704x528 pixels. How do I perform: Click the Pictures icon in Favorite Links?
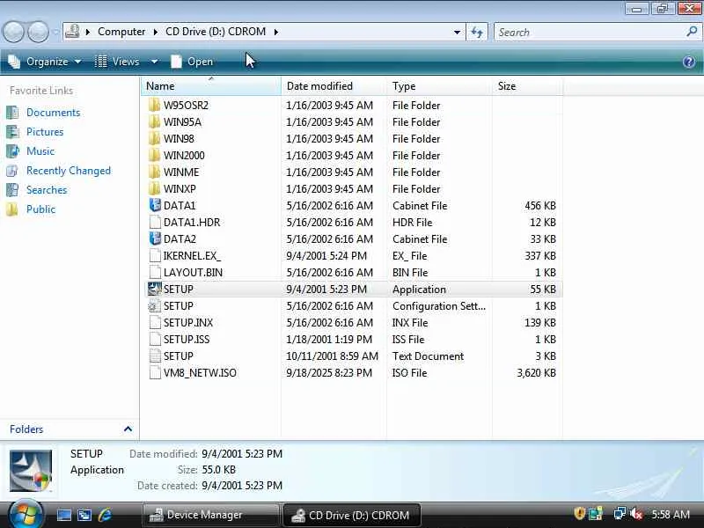click(12, 131)
